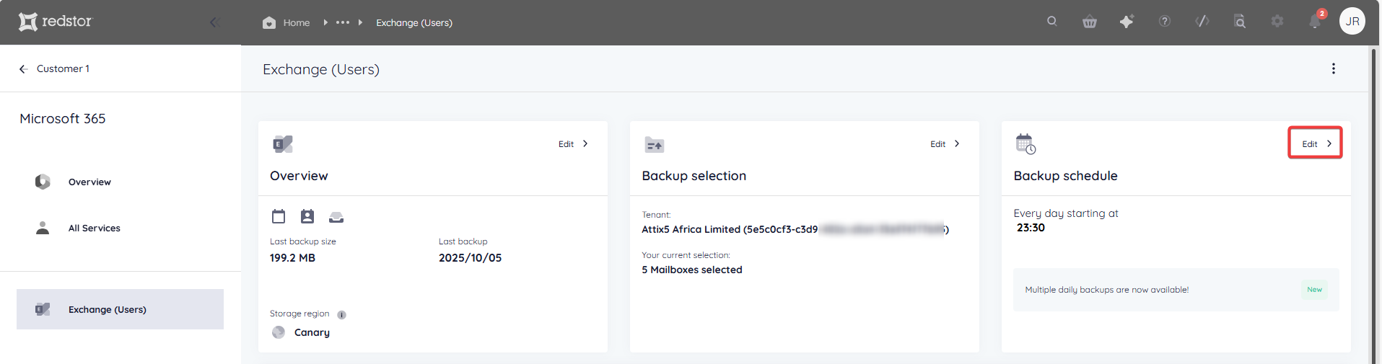Click Backup selection card title
1382x364 pixels.
click(x=694, y=176)
